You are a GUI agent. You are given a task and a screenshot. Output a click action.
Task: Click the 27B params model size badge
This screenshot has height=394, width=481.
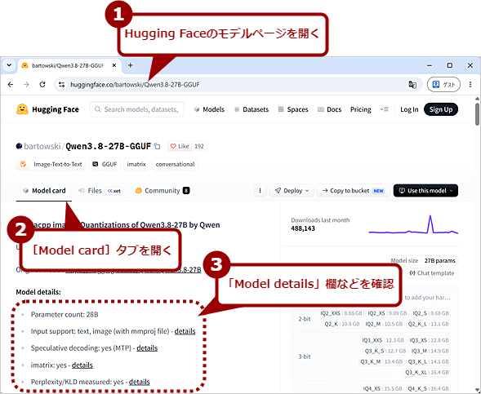coord(439,261)
